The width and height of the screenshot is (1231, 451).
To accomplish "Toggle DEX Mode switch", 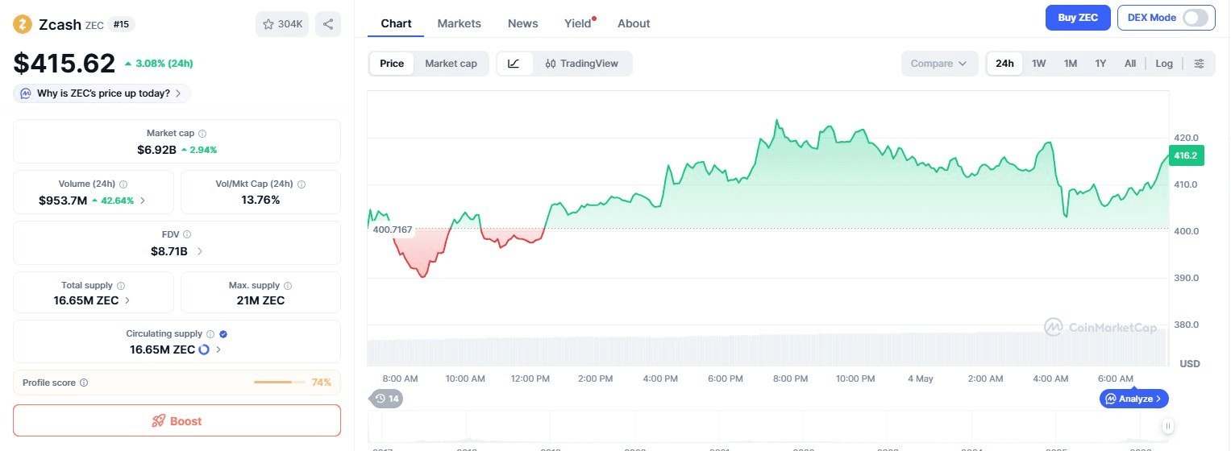I will 1196,18.
